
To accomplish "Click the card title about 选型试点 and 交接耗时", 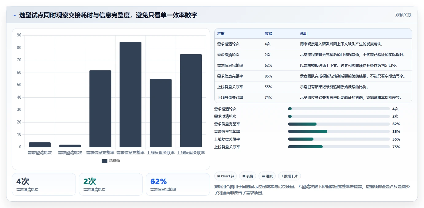I will pyautogui.click(x=108, y=15).
